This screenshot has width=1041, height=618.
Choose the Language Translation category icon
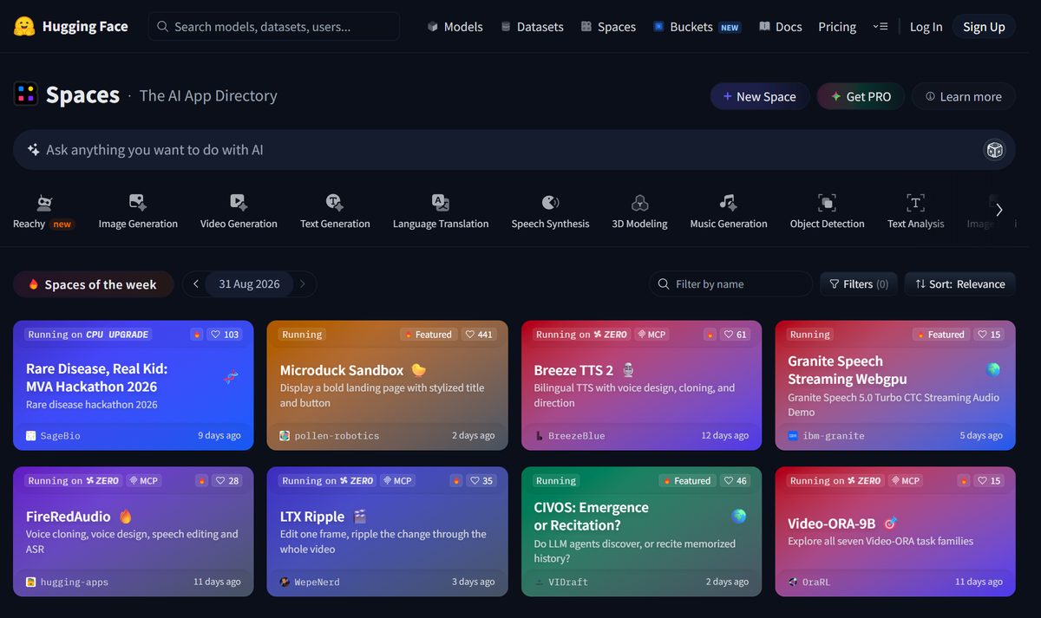[x=441, y=202]
